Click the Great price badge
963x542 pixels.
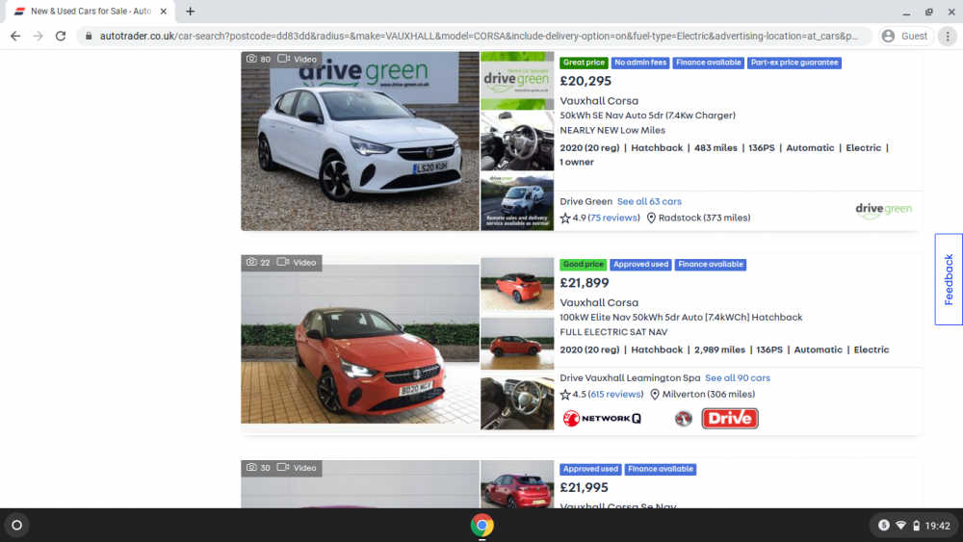coord(584,63)
